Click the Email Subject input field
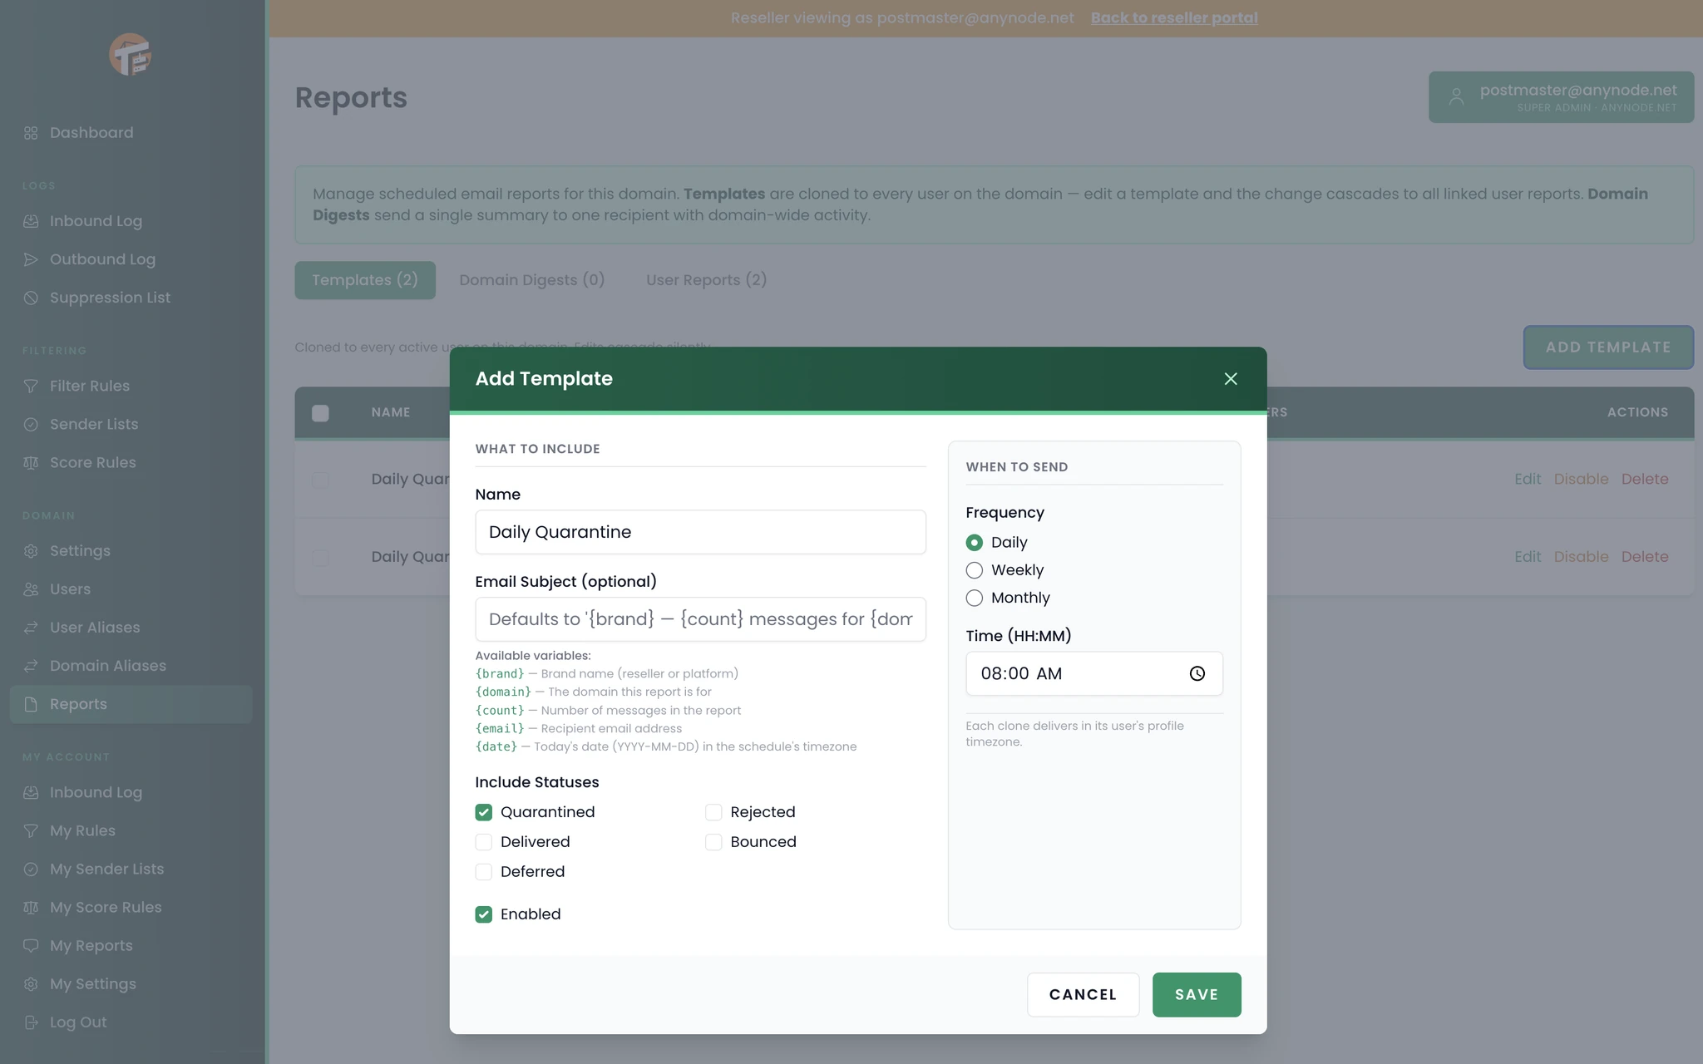 700,619
